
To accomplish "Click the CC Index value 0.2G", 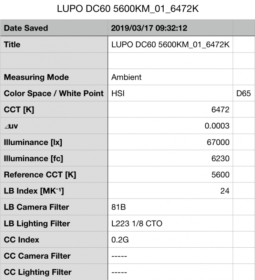I will (120, 240).
